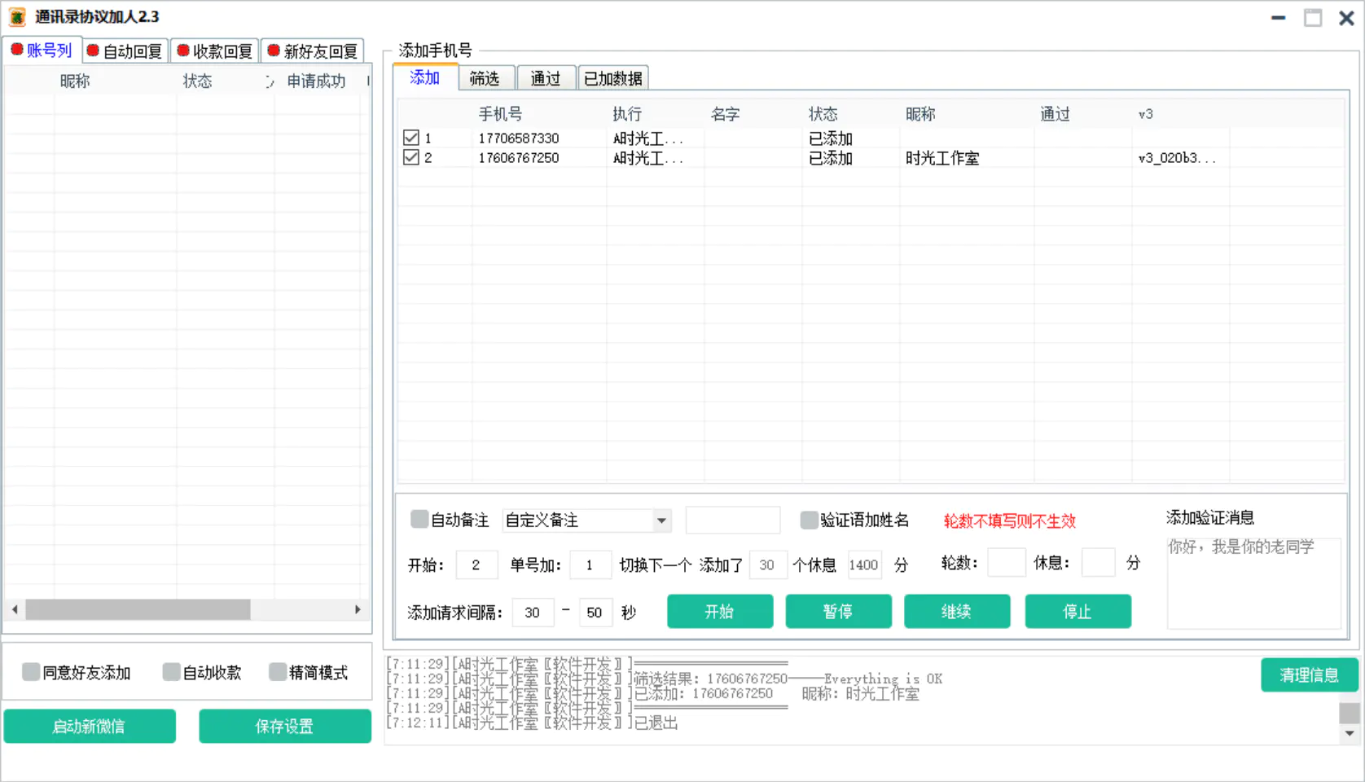The image size is (1365, 782).
Task: Click the left arrow of horizontal scrollbar
Action: 15,609
